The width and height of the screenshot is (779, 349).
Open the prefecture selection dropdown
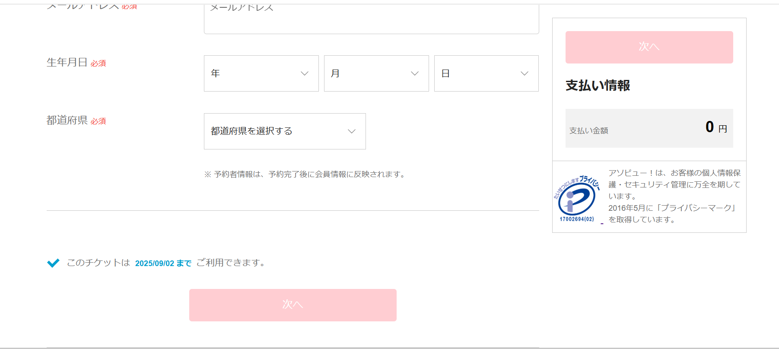coord(285,131)
